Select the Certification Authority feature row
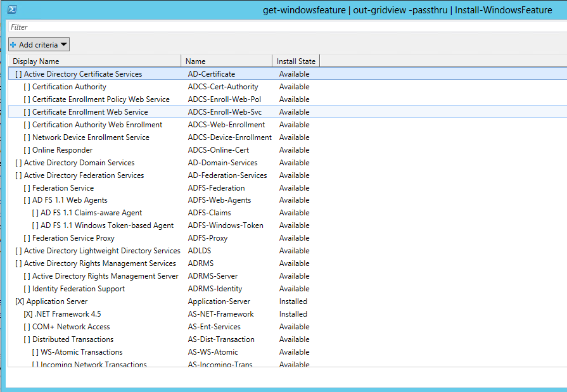 69,87
